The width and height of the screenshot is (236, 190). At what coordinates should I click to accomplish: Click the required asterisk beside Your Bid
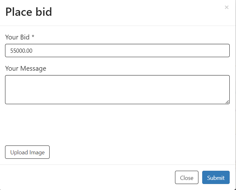click(x=33, y=37)
